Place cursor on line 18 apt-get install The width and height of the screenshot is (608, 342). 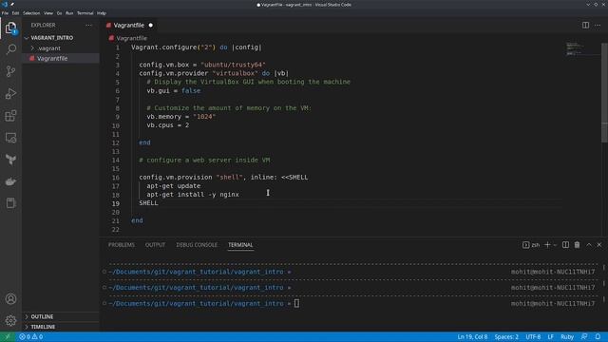point(192,195)
